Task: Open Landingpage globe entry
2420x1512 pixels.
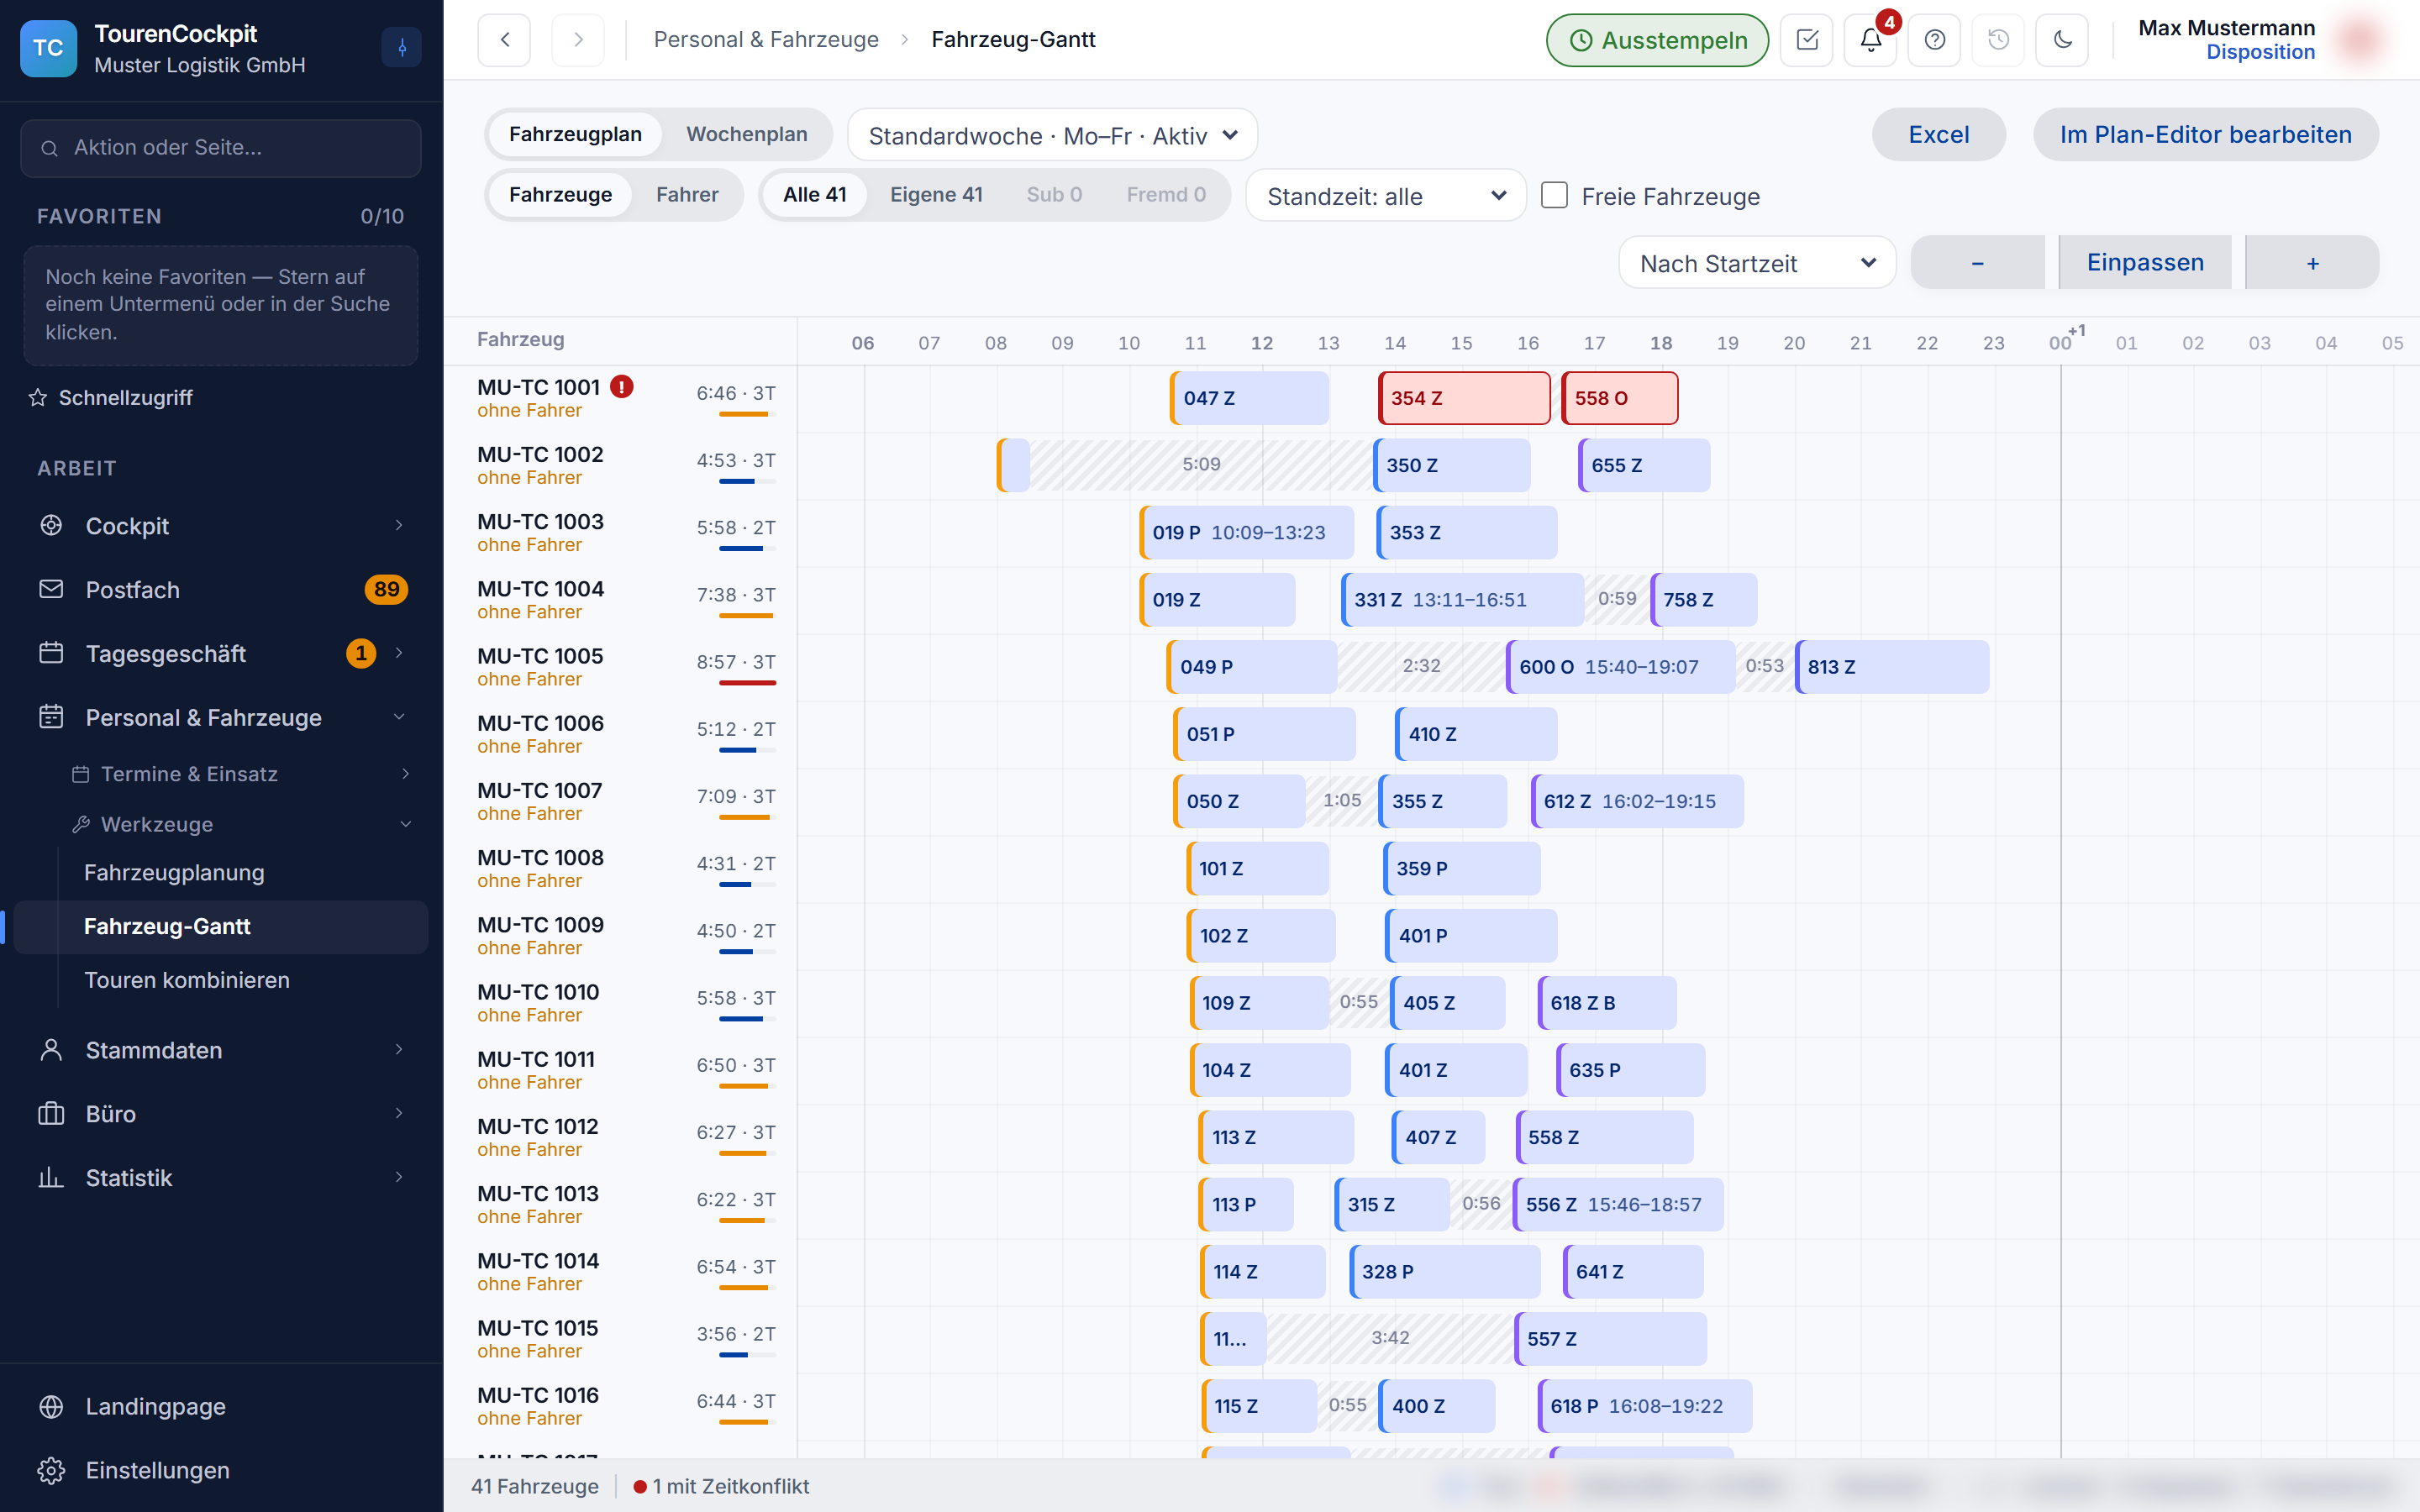Action: (221, 1406)
